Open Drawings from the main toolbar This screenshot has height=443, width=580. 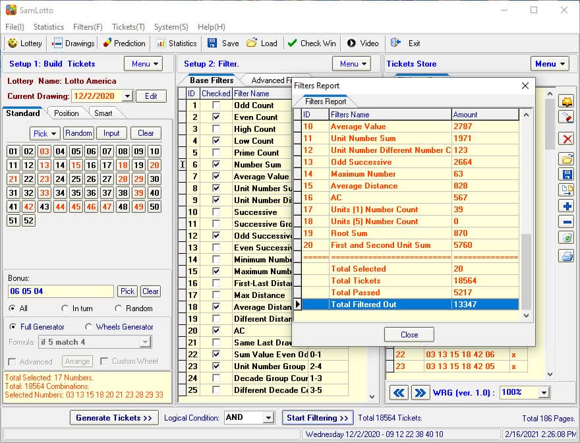(x=73, y=44)
